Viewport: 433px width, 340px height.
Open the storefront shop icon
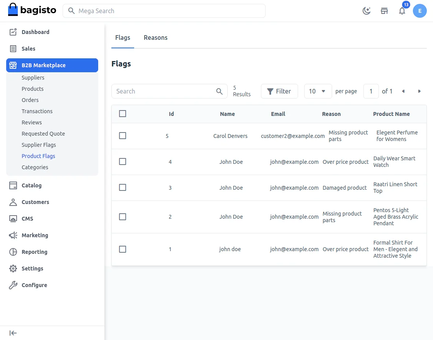click(384, 11)
